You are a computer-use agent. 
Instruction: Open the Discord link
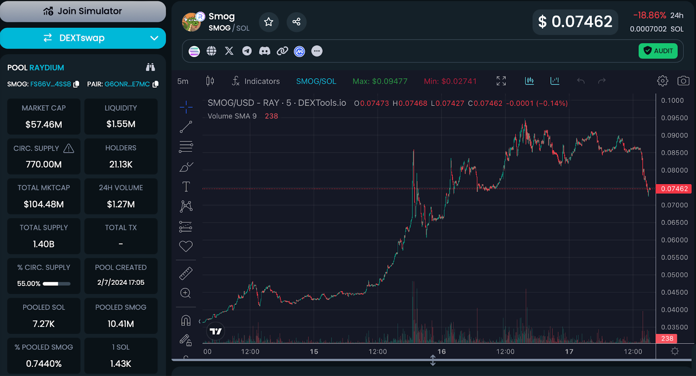point(264,51)
